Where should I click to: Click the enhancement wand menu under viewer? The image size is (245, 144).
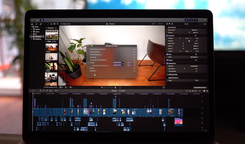coord(66,87)
